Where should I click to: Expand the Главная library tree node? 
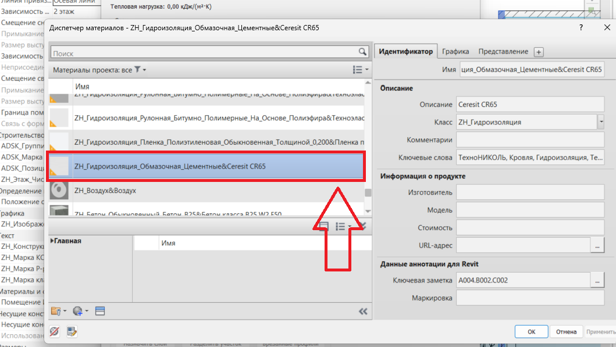click(52, 241)
